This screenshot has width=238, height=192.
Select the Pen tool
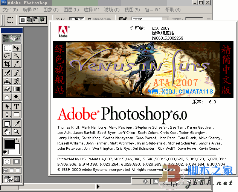7,114
